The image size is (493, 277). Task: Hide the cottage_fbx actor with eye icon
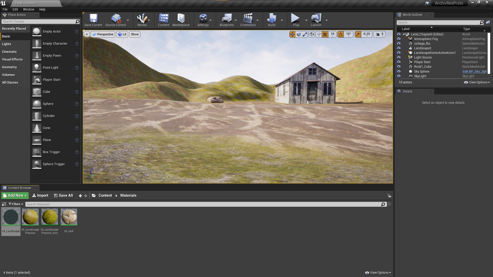click(x=399, y=44)
